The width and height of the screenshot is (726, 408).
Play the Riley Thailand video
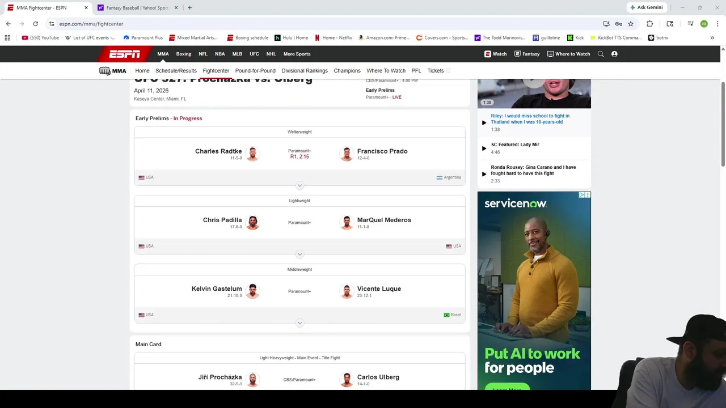[484, 122]
